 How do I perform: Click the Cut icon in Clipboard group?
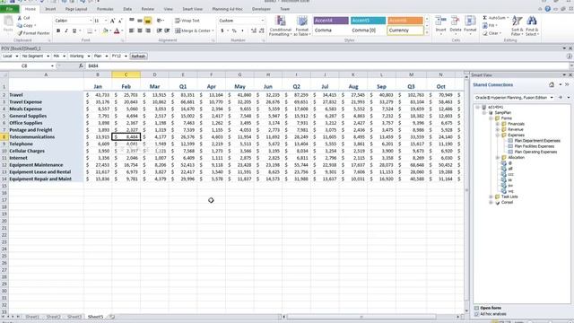pyautogui.click(x=20, y=18)
